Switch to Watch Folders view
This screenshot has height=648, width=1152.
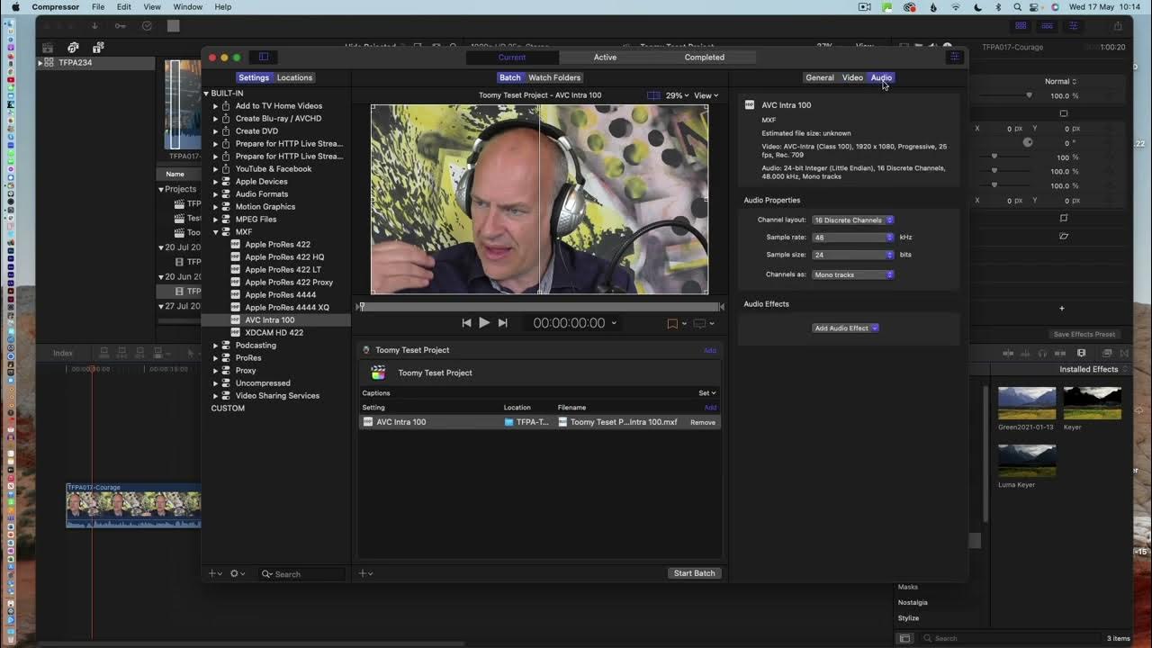554,77
